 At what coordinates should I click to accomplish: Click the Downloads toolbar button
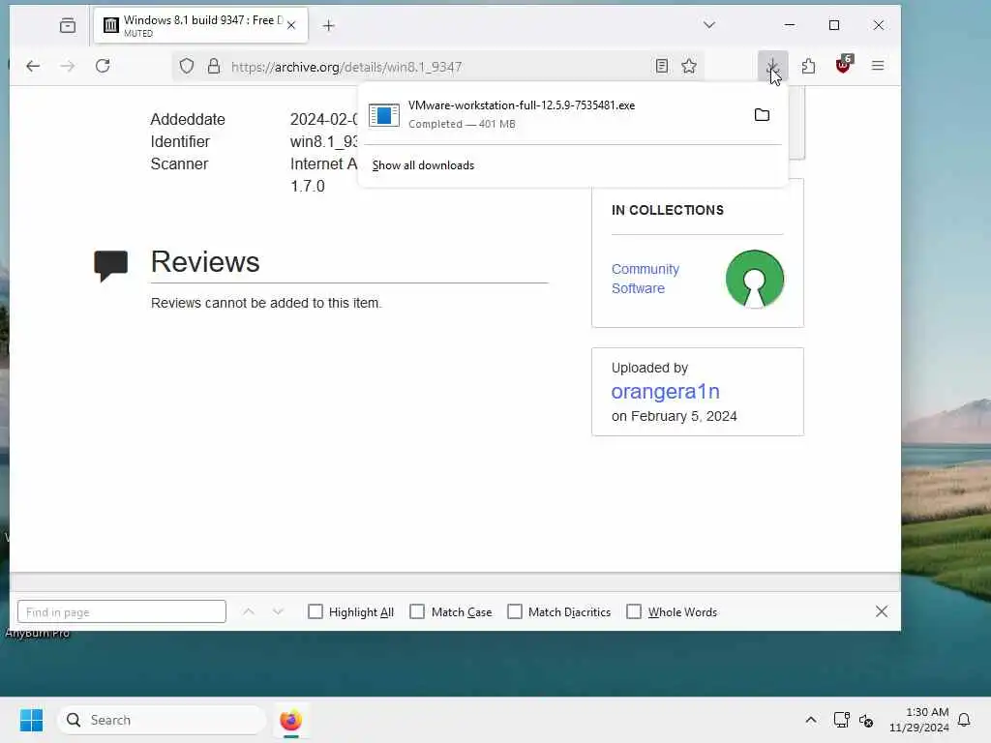point(772,66)
